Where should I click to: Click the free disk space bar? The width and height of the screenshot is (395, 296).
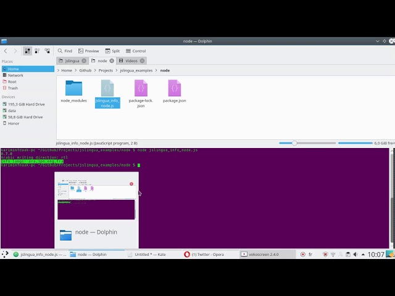click(355, 143)
